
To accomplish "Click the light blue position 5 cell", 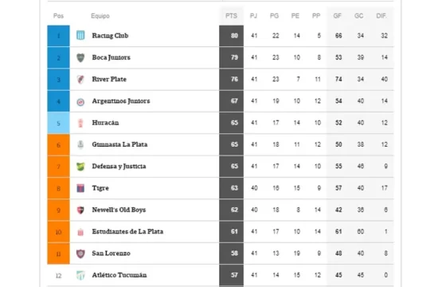I will coord(58,123).
